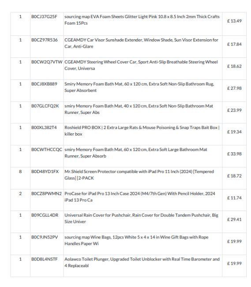Screen dimensions: 251x287
Task: Select CGEAMDY Car Visor Sunshade Extender text
Action: coord(141,43)
